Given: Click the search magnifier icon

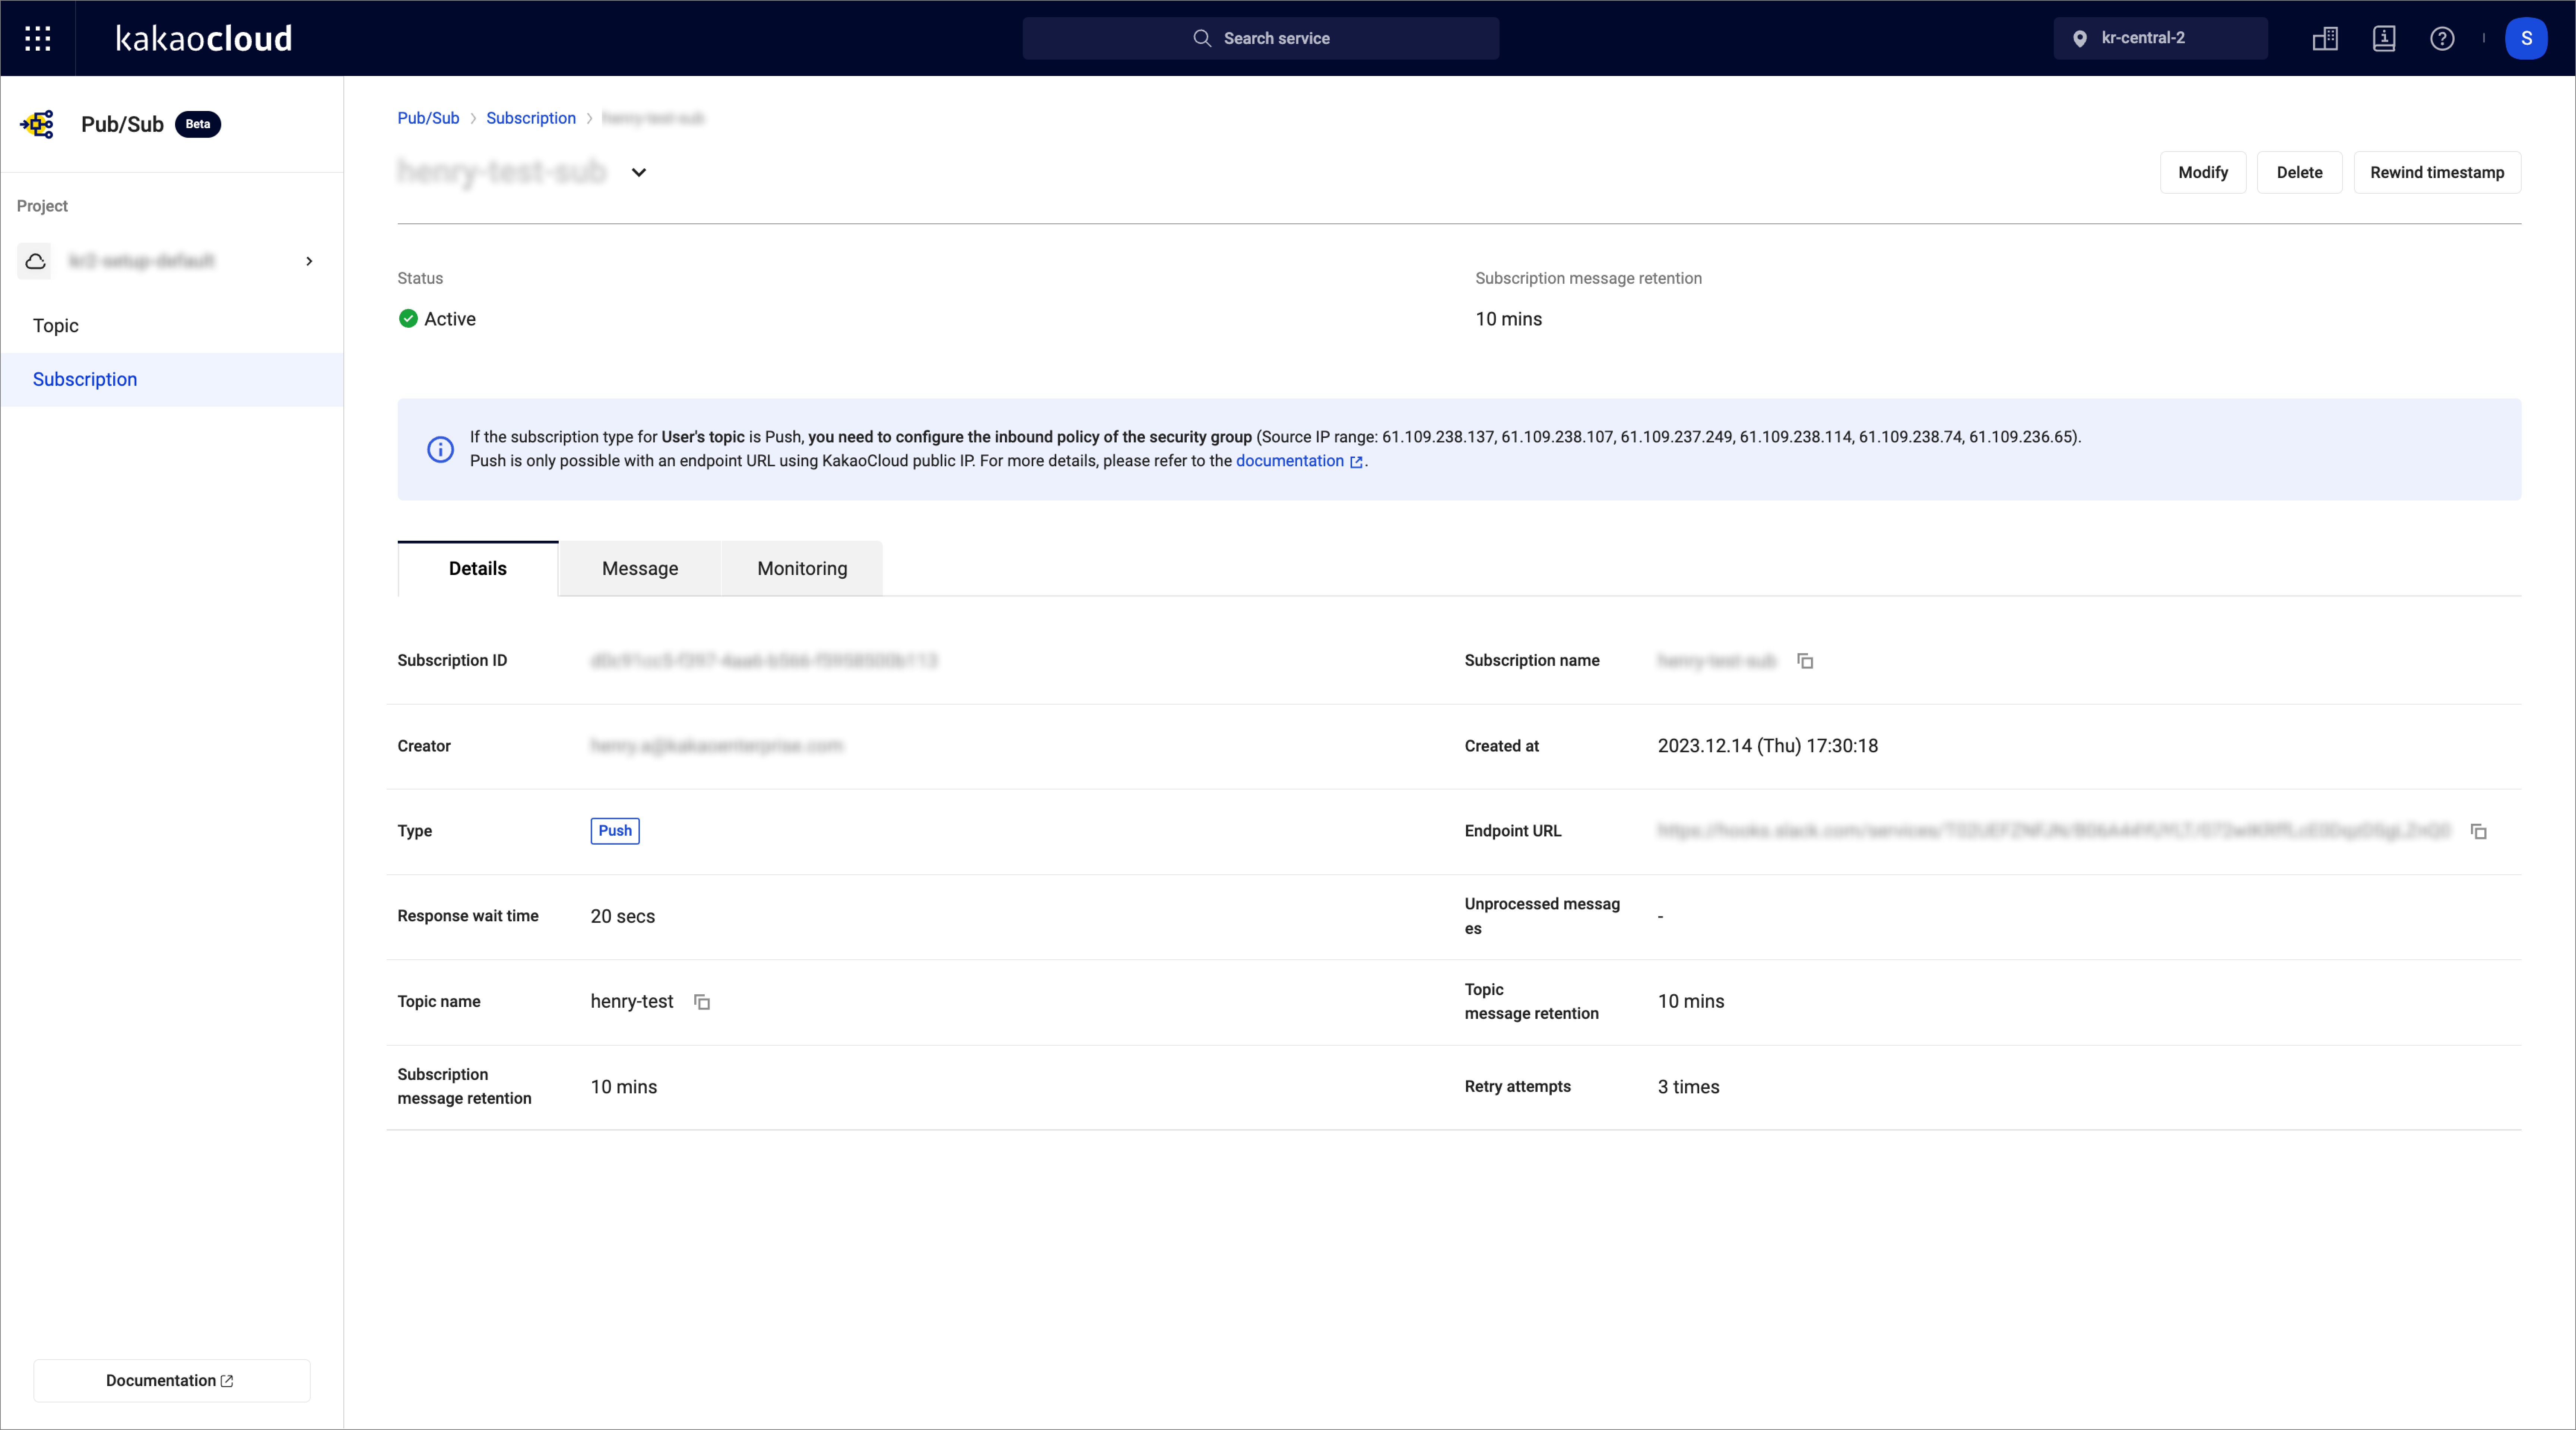Looking at the screenshot, I should tap(1202, 38).
